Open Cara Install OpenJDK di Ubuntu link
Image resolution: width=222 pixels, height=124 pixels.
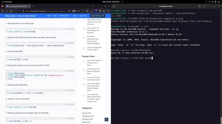(94, 49)
